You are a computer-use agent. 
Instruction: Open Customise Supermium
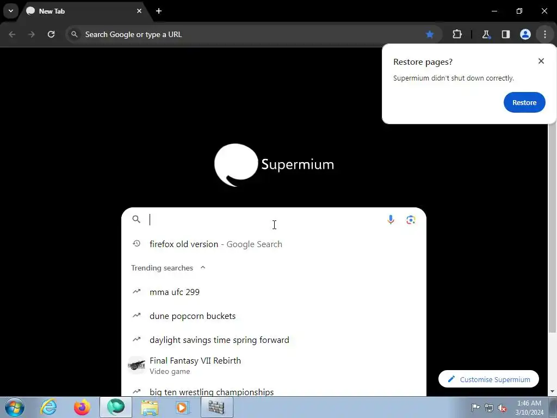pos(488,379)
